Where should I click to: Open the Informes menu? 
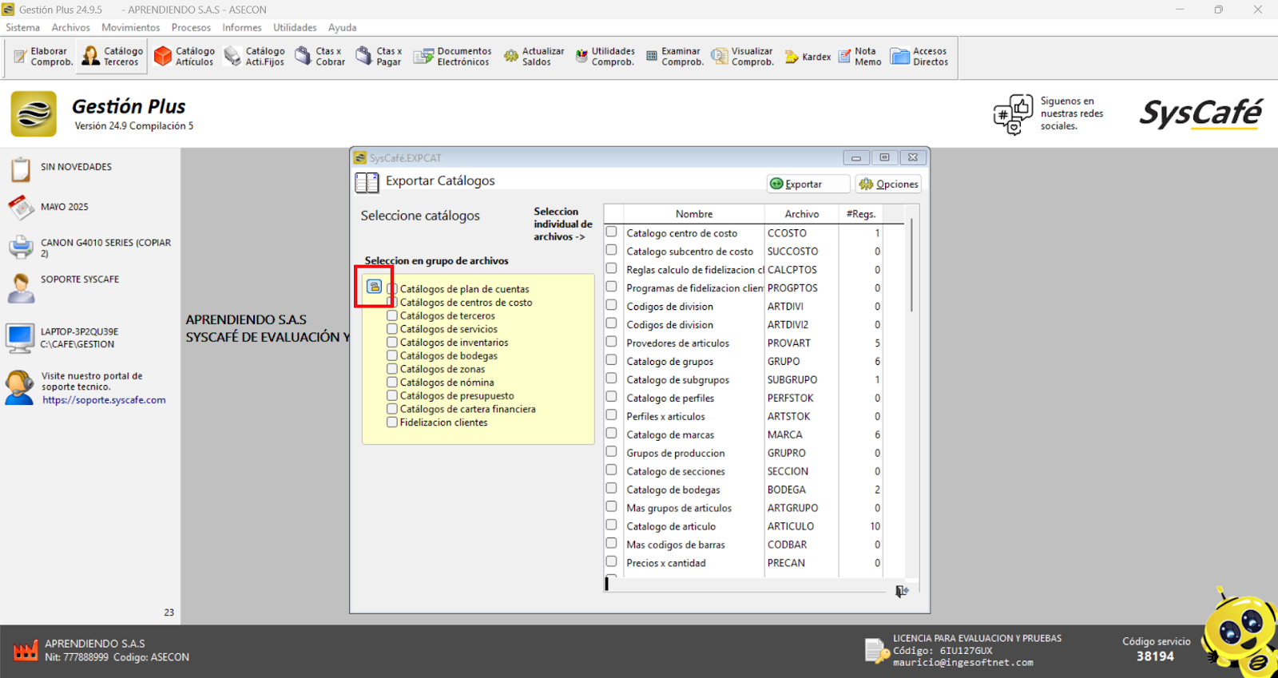coord(241,27)
